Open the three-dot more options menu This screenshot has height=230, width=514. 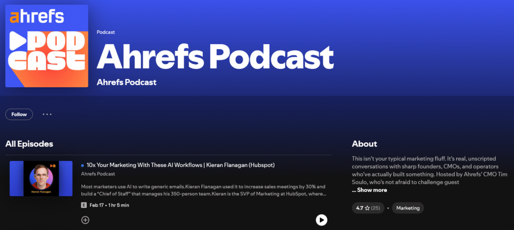click(x=47, y=114)
